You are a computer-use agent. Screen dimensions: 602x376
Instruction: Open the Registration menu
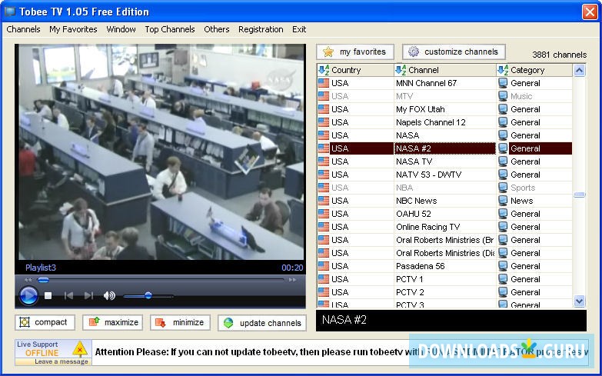261,29
